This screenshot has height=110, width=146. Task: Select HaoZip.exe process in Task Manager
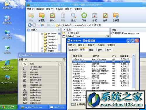point(101,81)
